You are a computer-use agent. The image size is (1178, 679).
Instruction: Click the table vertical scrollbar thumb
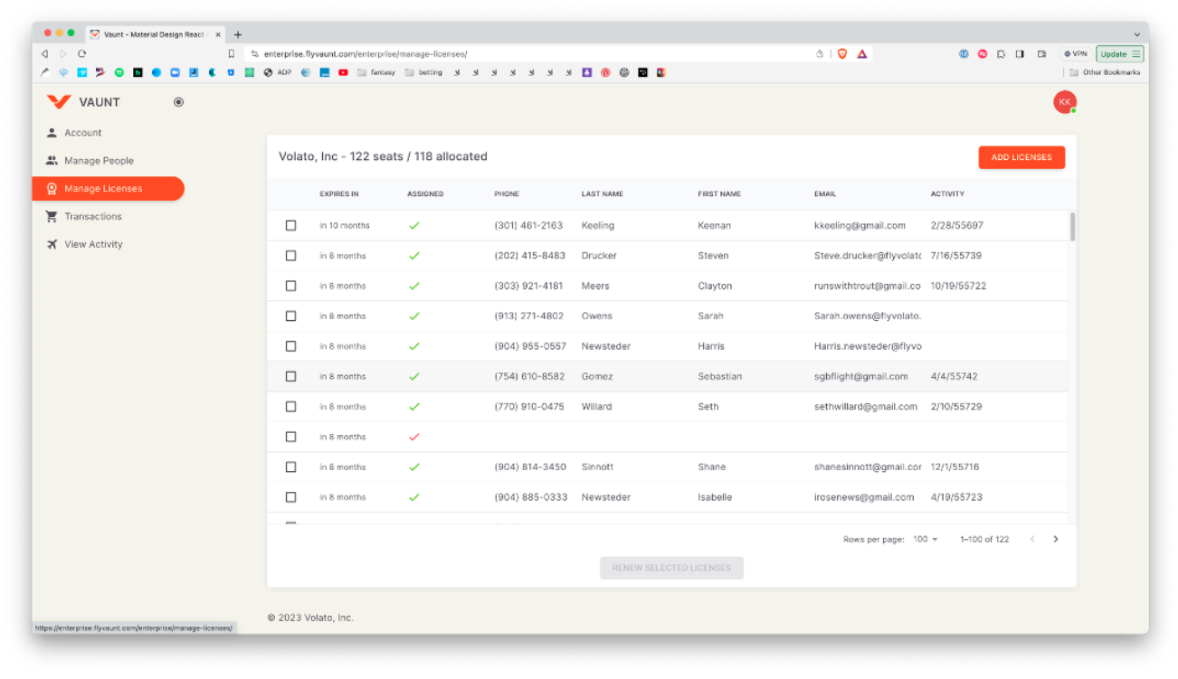[1073, 227]
